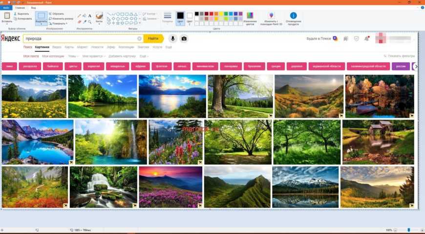
Task: Pick the Eraser tool
Action: point(79,22)
